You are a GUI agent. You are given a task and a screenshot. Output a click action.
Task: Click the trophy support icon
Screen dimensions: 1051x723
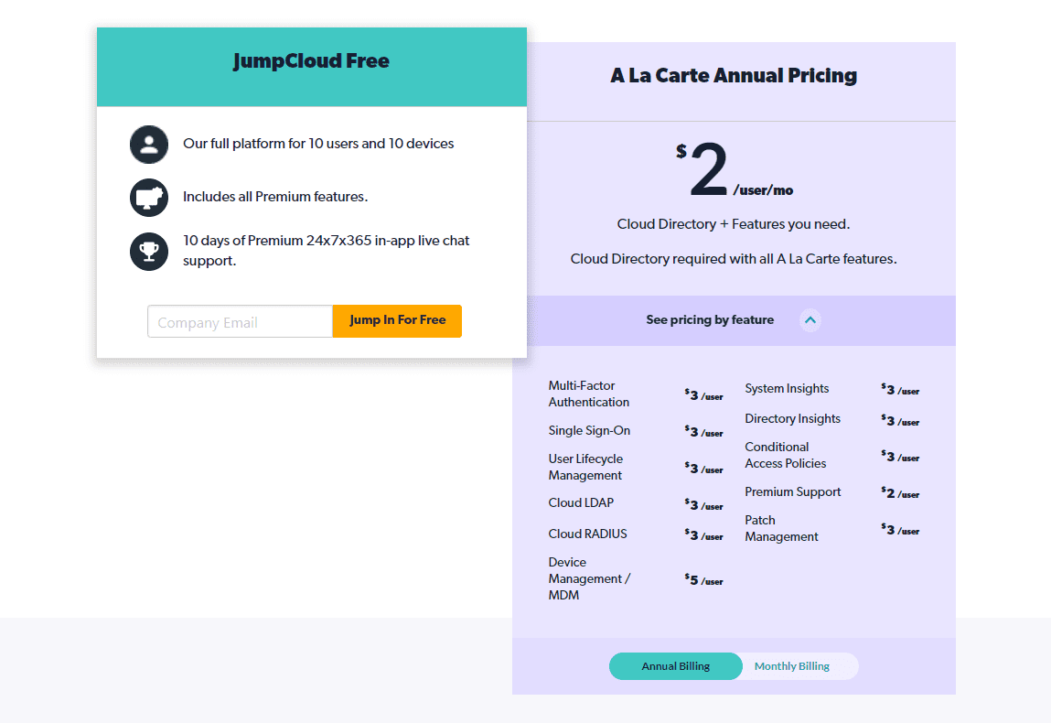pos(149,252)
